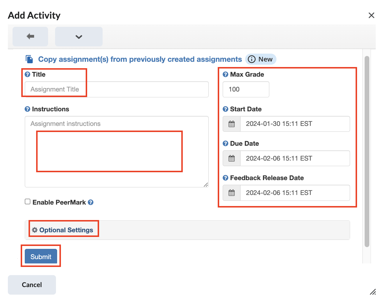Screen dimensions: 383x306
Task: Close the Add Activity dialog
Action: [x=371, y=15]
